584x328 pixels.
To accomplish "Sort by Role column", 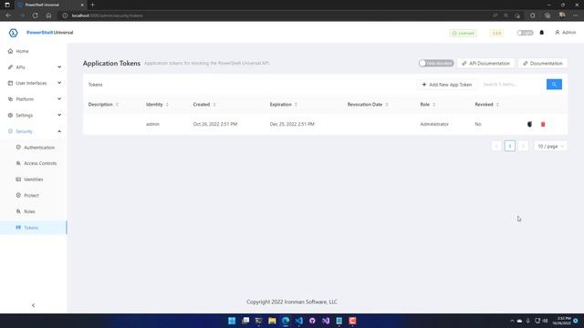I will 428,105.
